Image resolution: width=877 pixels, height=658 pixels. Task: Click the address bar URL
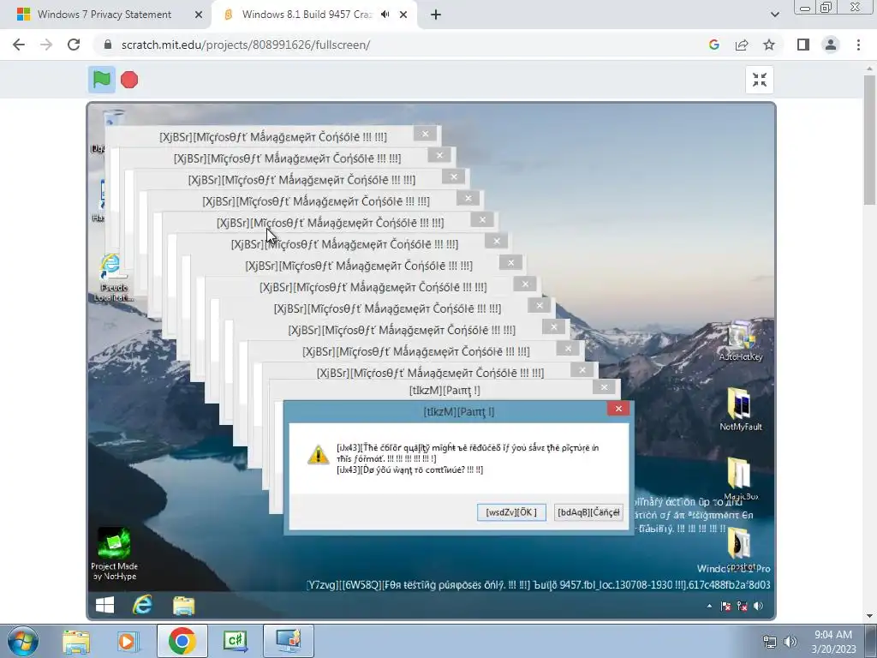[246, 45]
